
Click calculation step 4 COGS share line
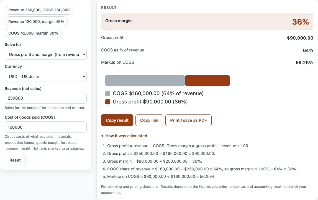coord(202,169)
